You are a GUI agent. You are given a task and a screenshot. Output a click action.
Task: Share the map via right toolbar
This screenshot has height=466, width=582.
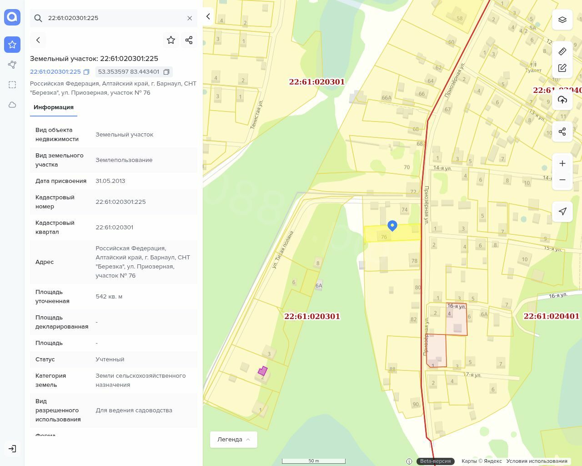pyautogui.click(x=562, y=132)
